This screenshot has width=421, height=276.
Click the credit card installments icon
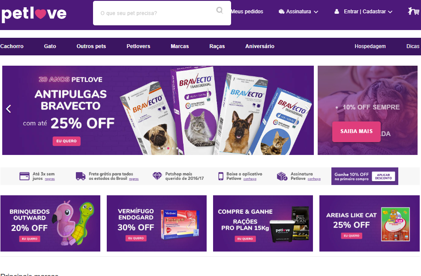24,176
